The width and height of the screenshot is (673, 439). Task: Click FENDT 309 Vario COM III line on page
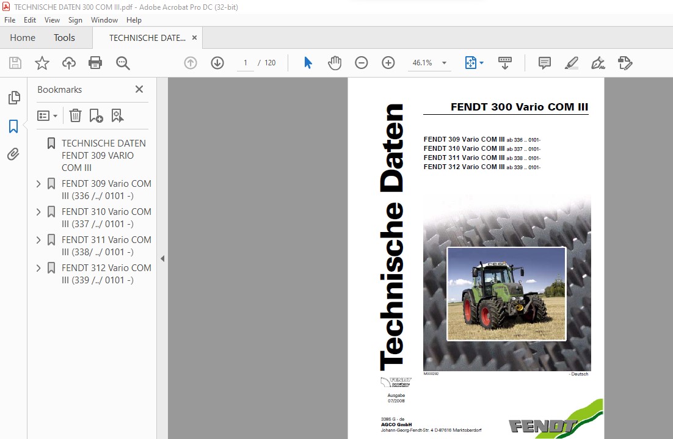482,139
